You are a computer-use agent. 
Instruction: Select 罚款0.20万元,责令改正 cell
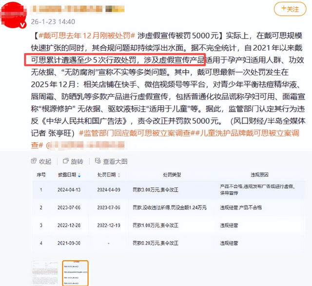tap(156, 243)
